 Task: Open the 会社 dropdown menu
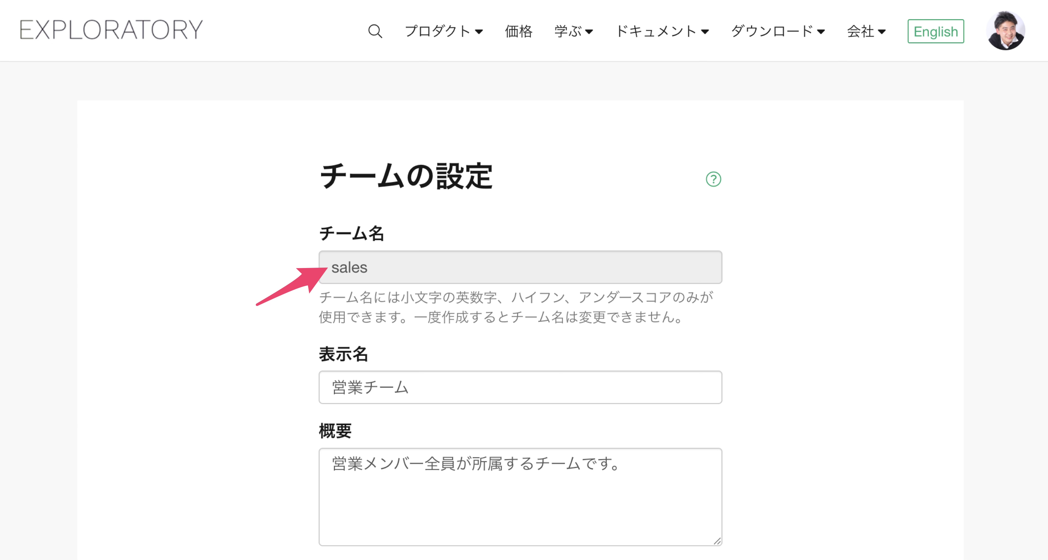866,31
